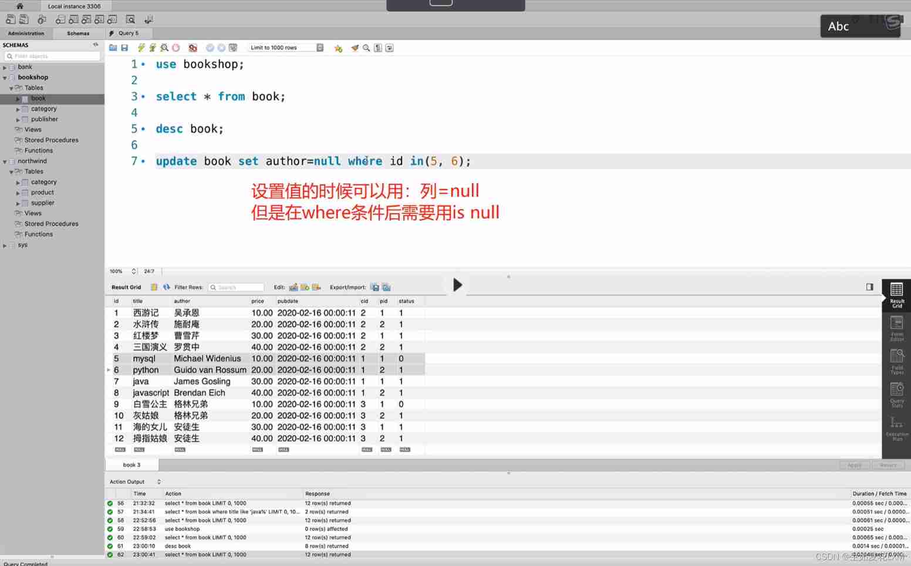Click the Revert button
The height and width of the screenshot is (566, 911).
pyautogui.click(x=888, y=465)
